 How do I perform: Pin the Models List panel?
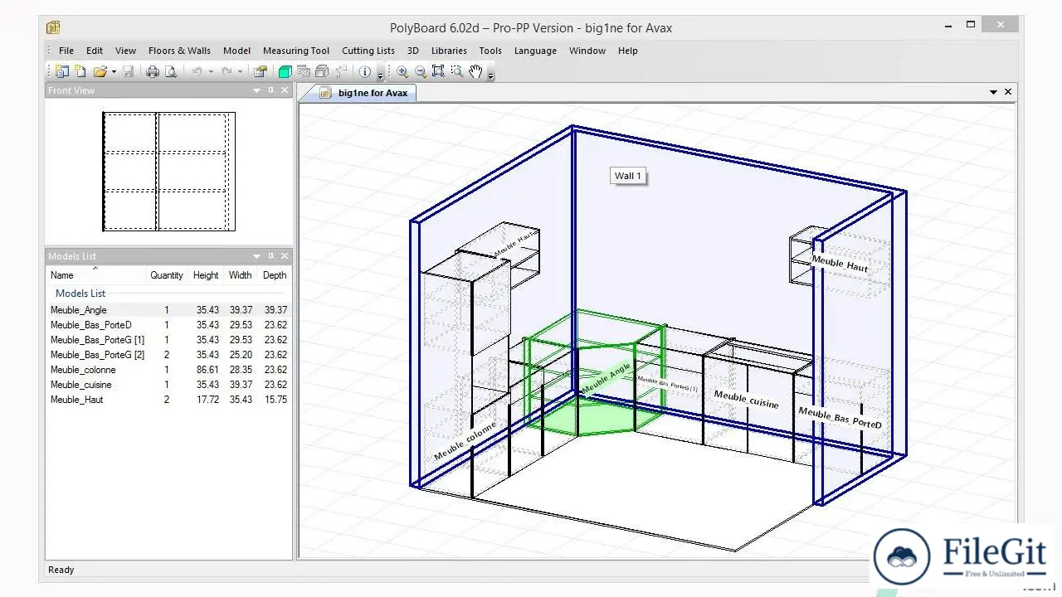(x=270, y=256)
